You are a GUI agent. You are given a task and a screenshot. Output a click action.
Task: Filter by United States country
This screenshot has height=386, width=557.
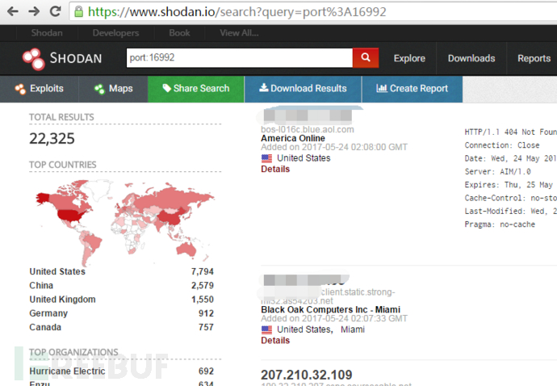click(x=57, y=271)
